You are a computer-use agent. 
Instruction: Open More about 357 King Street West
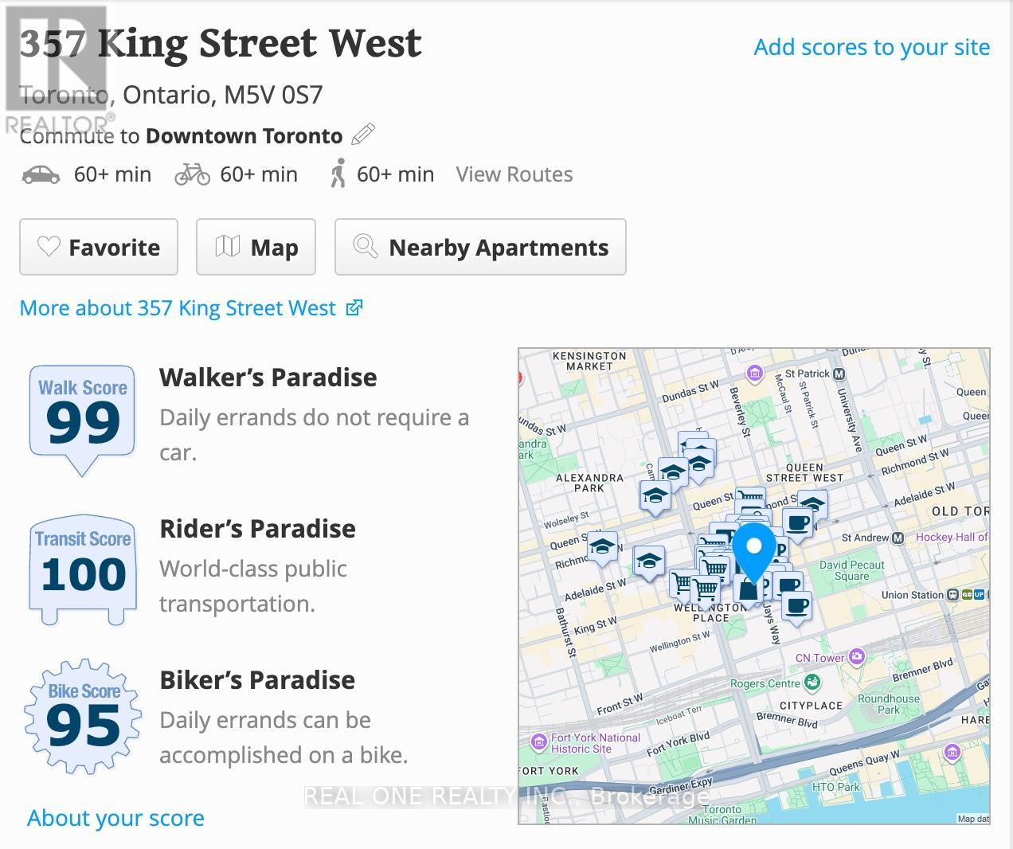click(191, 308)
